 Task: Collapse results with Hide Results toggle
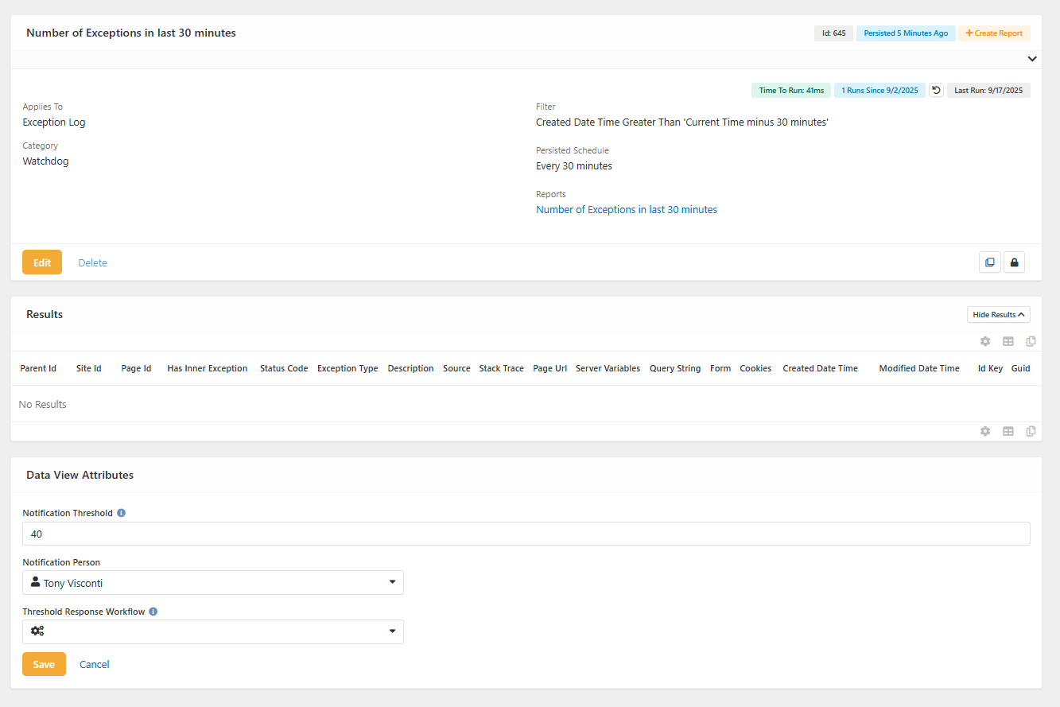coord(998,315)
